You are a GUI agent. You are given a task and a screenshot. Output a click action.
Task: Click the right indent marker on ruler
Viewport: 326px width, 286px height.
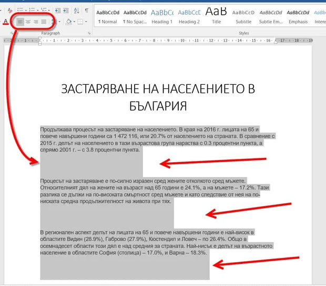pos(276,41)
